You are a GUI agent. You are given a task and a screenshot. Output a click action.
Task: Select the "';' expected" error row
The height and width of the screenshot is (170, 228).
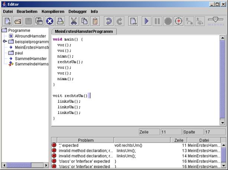[82, 145]
